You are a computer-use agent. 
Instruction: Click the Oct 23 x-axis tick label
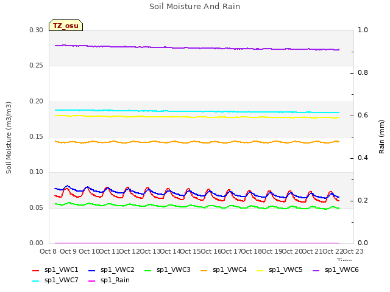(x=353, y=251)
